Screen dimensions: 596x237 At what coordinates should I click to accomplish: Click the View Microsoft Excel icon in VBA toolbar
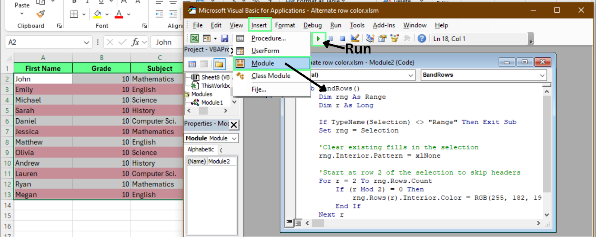[194, 38]
